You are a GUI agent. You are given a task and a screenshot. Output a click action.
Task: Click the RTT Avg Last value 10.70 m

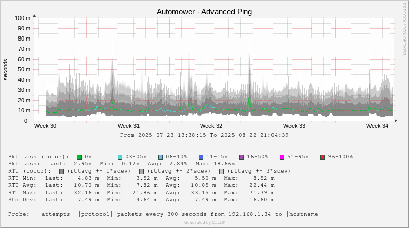86,185
